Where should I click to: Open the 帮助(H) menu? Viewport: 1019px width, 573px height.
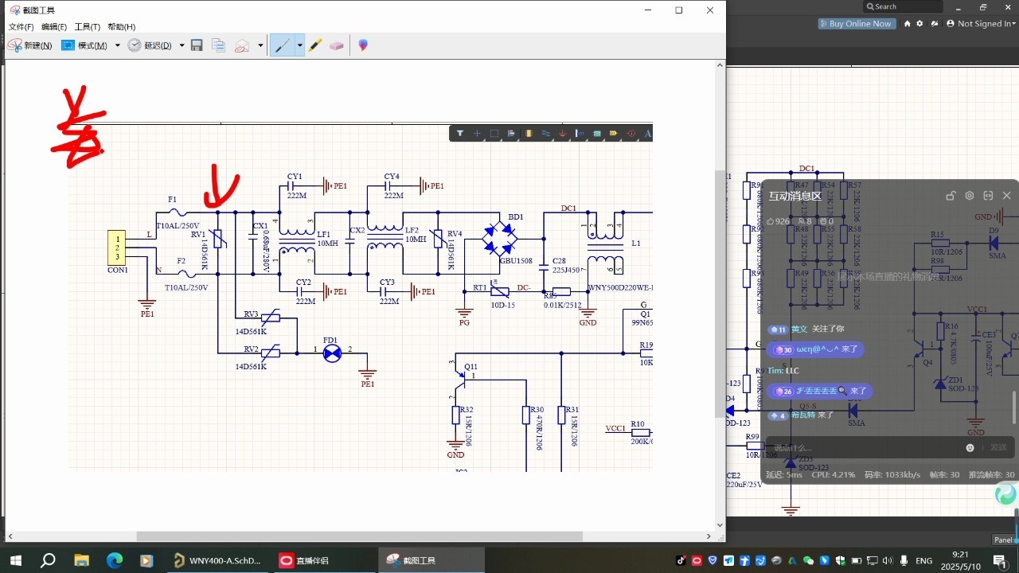click(x=121, y=26)
